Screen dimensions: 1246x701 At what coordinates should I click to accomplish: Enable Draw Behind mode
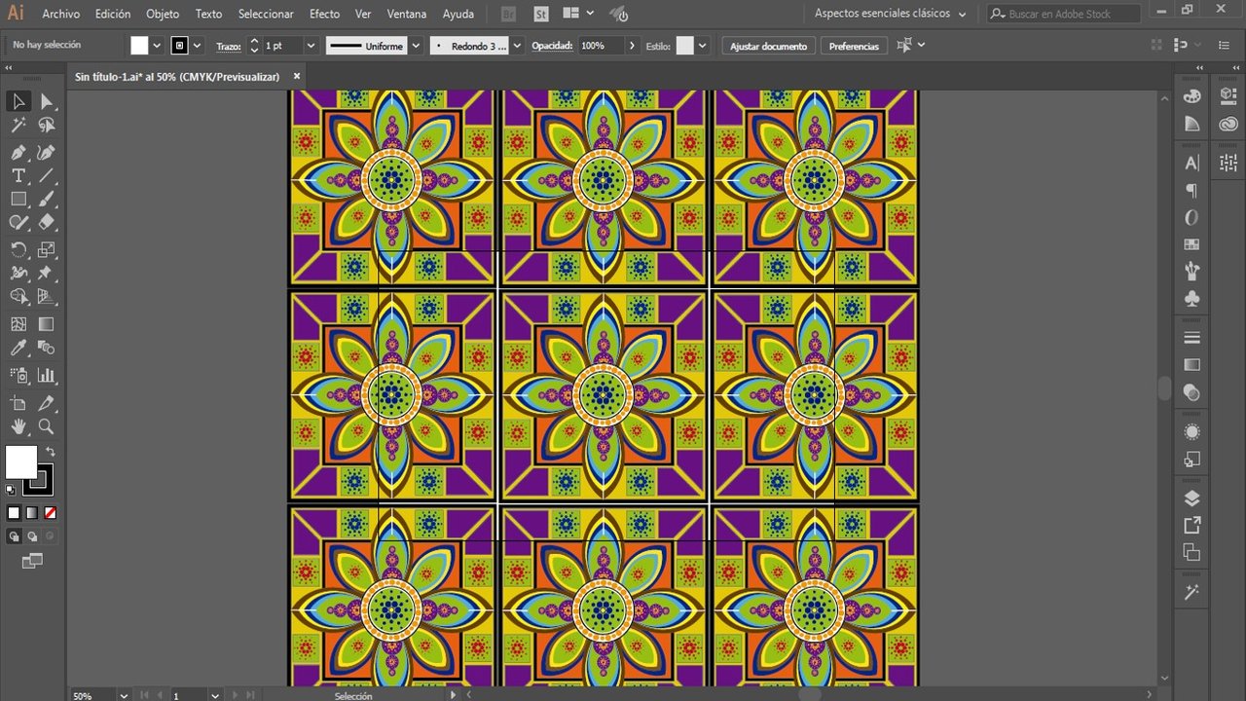point(32,536)
